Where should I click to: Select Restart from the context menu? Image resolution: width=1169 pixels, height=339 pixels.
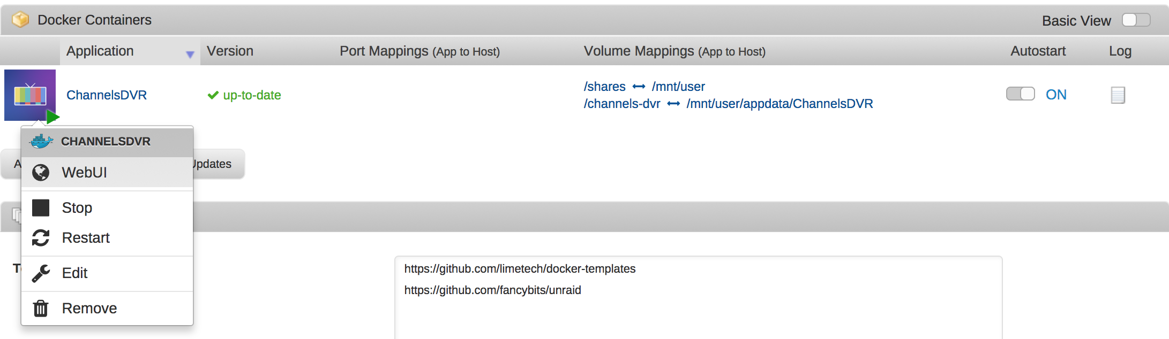[x=86, y=238]
